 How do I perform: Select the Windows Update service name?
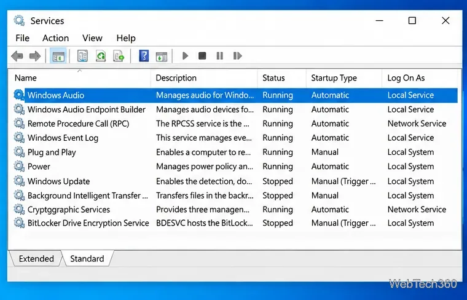[58, 181]
